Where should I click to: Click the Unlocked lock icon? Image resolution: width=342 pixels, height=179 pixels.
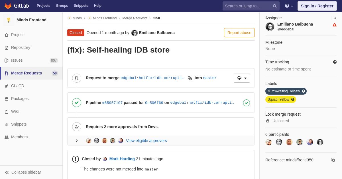[268, 121]
